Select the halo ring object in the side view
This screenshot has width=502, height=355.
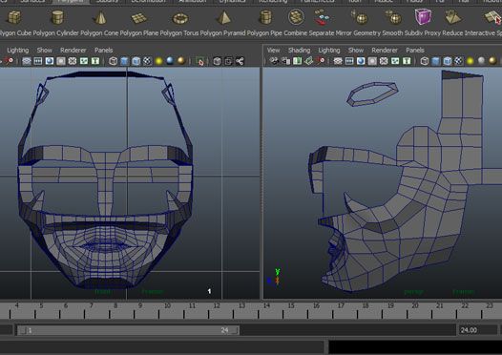coord(372,94)
